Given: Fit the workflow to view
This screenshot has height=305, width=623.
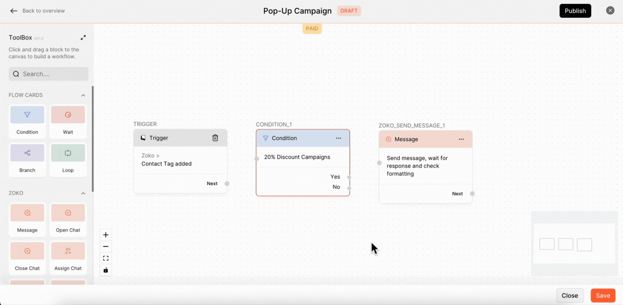Looking at the screenshot, I should pyautogui.click(x=106, y=258).
